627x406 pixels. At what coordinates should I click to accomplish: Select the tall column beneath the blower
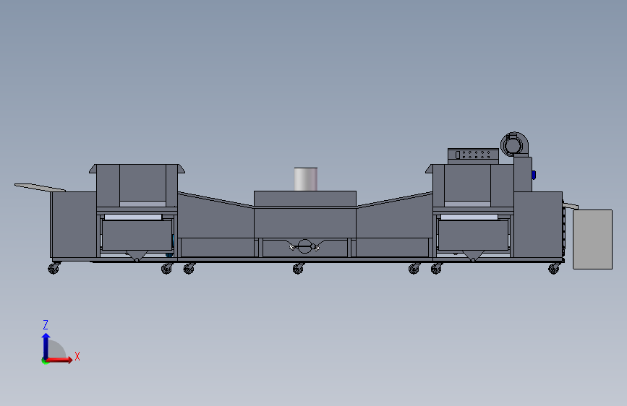click(x=523, y=174)
